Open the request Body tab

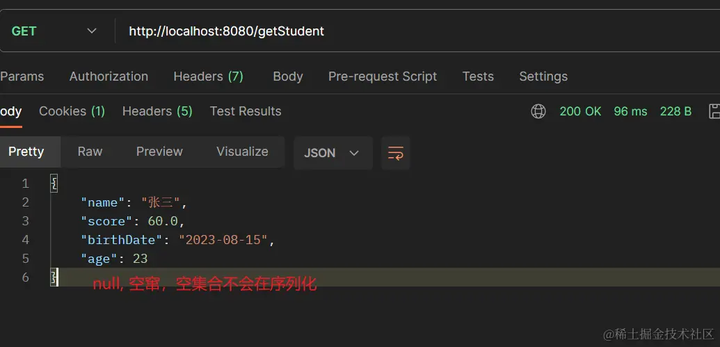pyautogui.click(x=288, y=76)
